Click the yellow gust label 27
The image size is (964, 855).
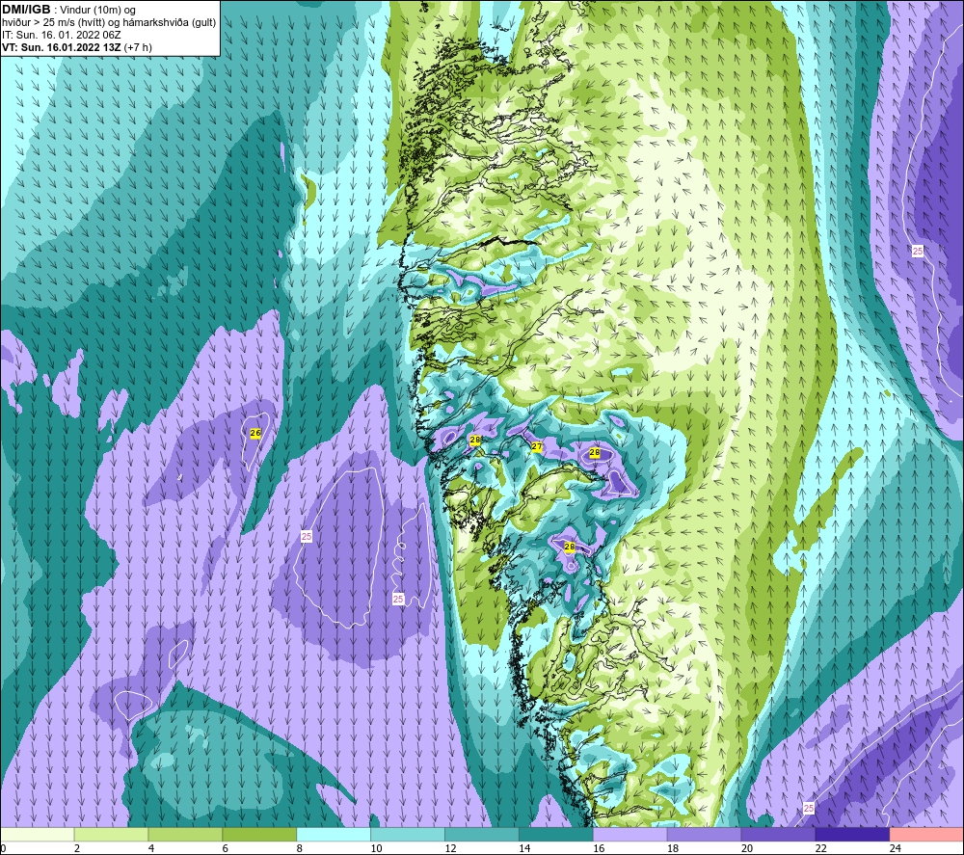[537, 447]
